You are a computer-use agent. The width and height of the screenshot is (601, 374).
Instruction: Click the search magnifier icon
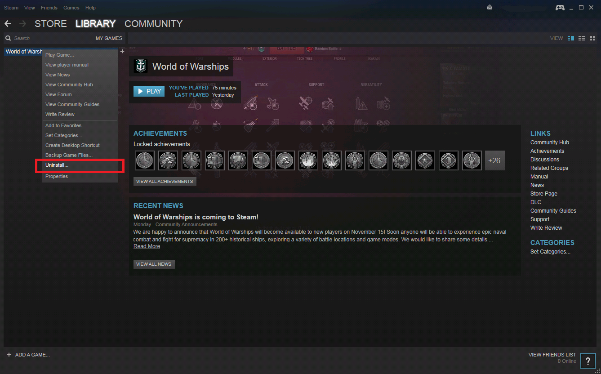click(9, 38)
